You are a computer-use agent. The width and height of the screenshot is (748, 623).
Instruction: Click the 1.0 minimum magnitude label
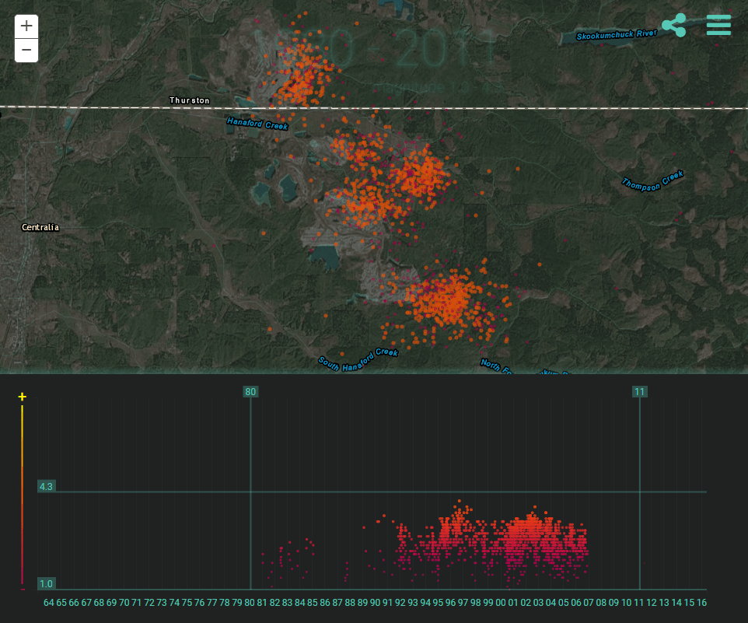[x=46, y=584]
